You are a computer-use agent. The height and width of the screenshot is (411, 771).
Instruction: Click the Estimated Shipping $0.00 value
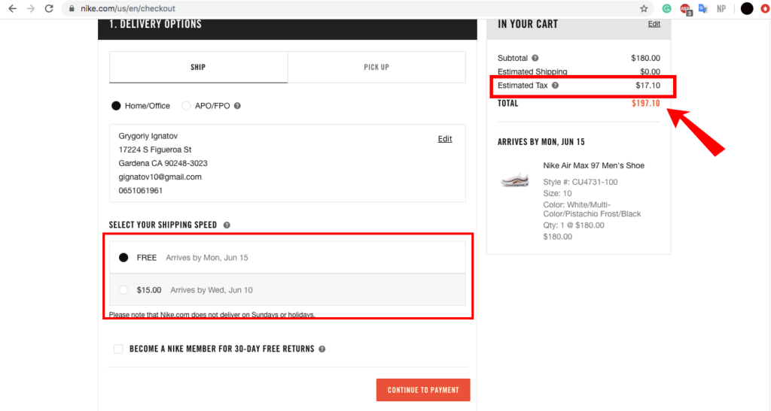pos(650,71)
